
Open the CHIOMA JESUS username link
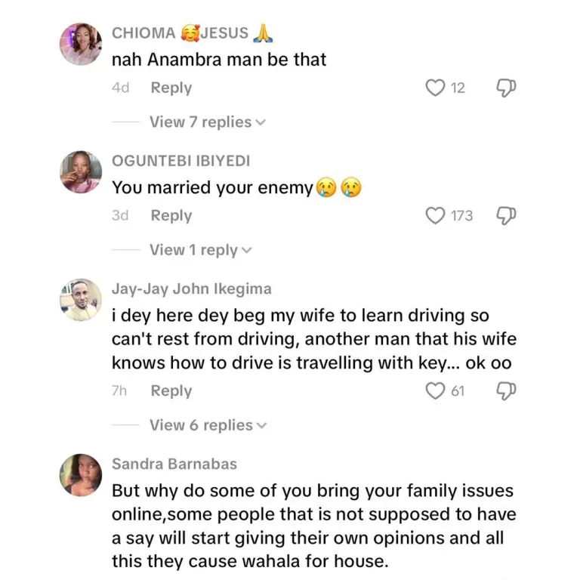point(193,32)
